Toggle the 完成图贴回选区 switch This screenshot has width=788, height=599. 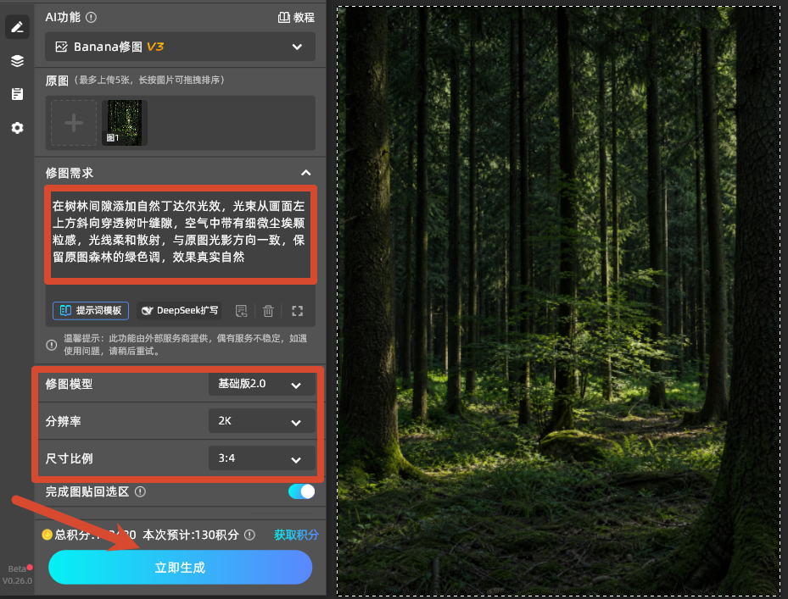[x=301, y=491]
